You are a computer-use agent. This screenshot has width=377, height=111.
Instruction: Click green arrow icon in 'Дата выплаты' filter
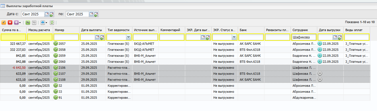[x=102, y=37]
